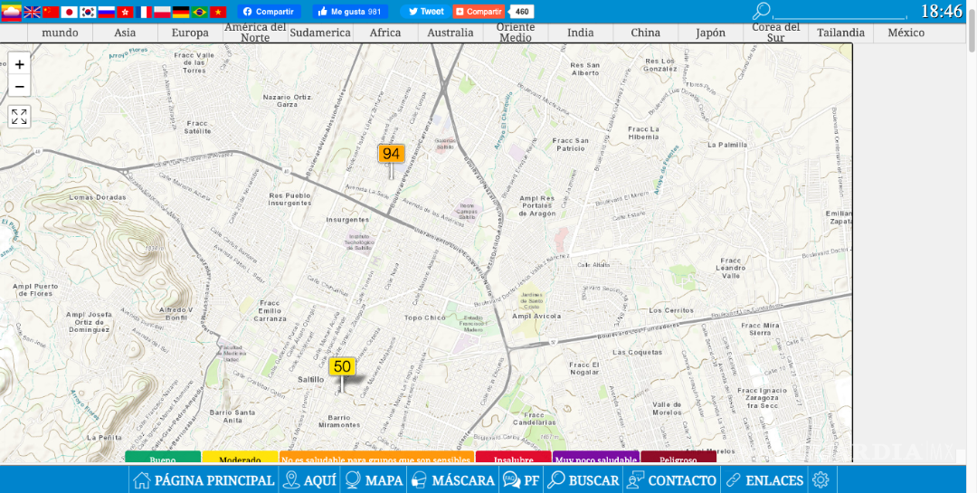Viewport: 977px width, 493px height.
Task: Select México in the region bar
Action: pyautogui.click(x=906, y=33)
